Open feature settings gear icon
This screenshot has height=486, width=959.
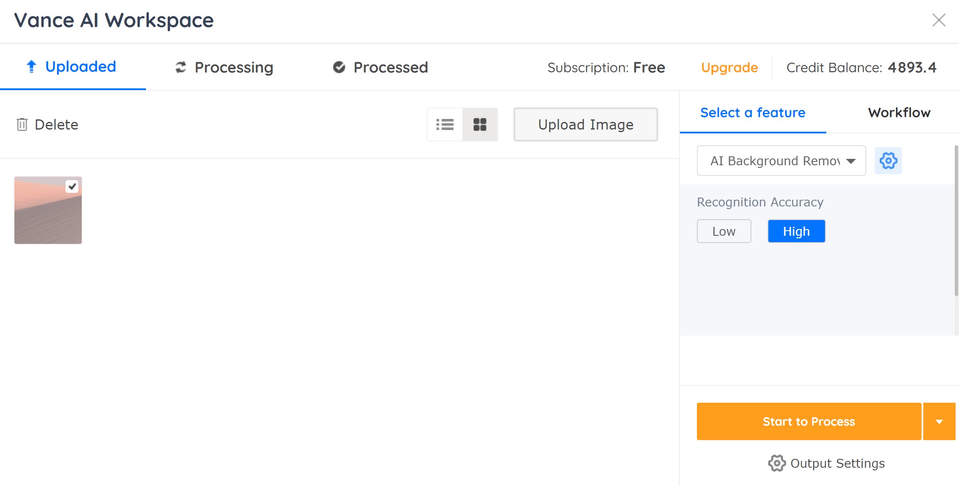[888, 161]
